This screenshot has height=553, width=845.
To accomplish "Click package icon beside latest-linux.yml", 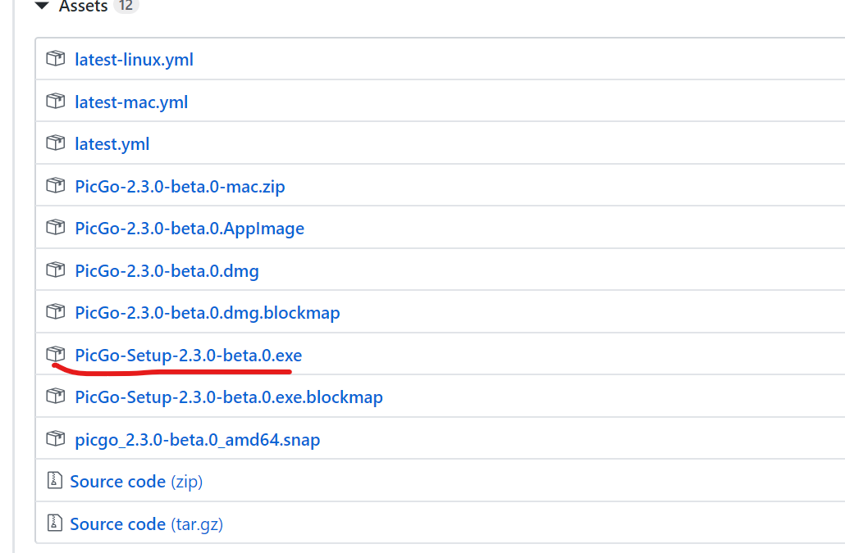I will pos(56,58).
